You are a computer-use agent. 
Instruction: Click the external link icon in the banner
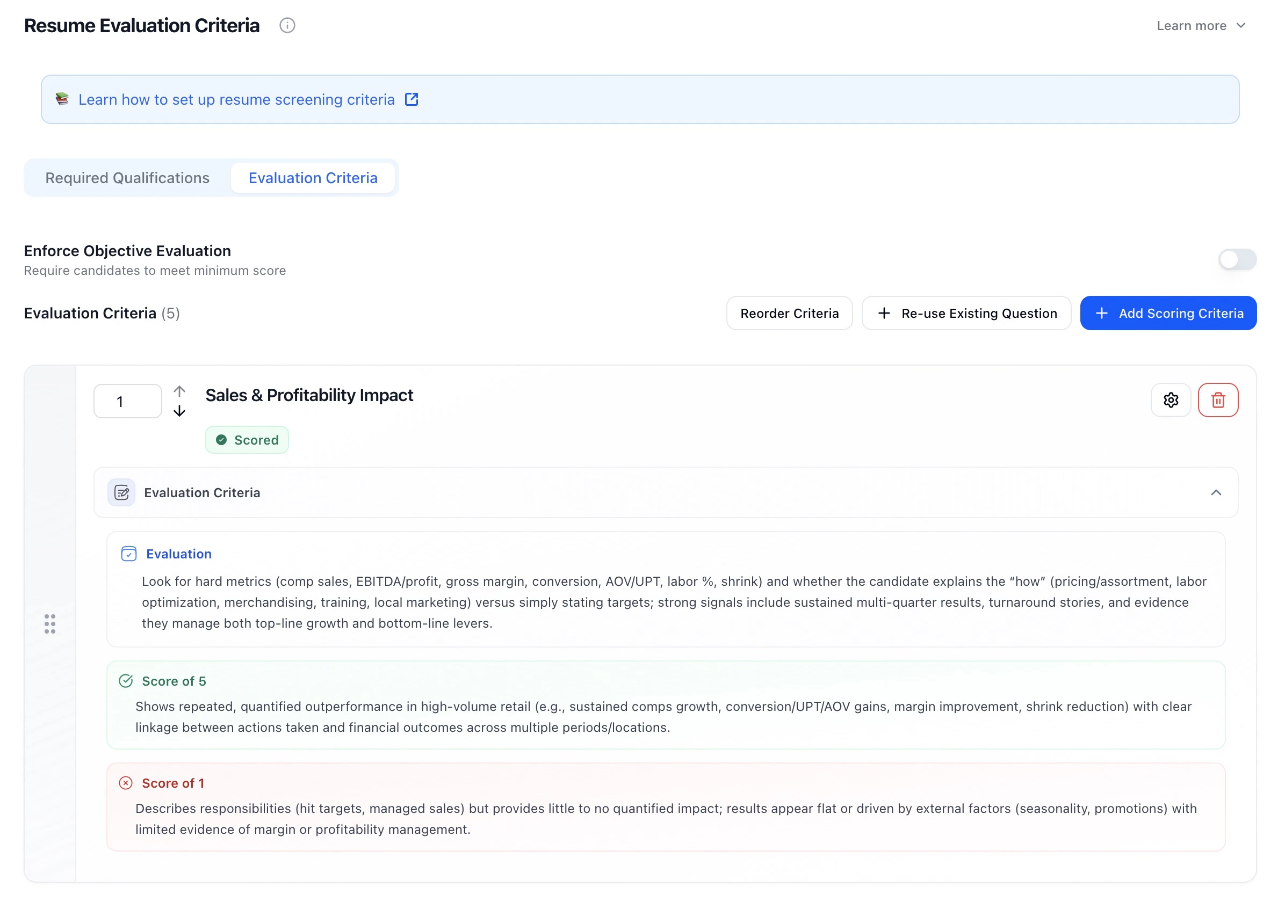(x=412, y=99)
